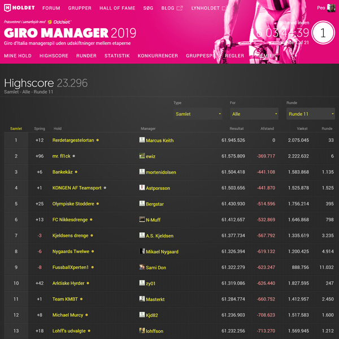The image size is (339, 339).
Task: Open manager Bergstar's profile
Action: [155, 204]
